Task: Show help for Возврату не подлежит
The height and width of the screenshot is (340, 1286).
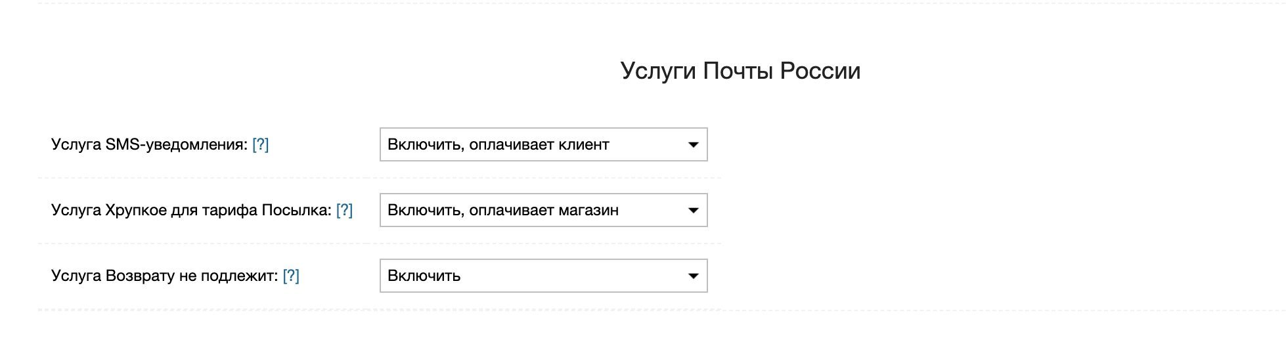Action: 291,276
